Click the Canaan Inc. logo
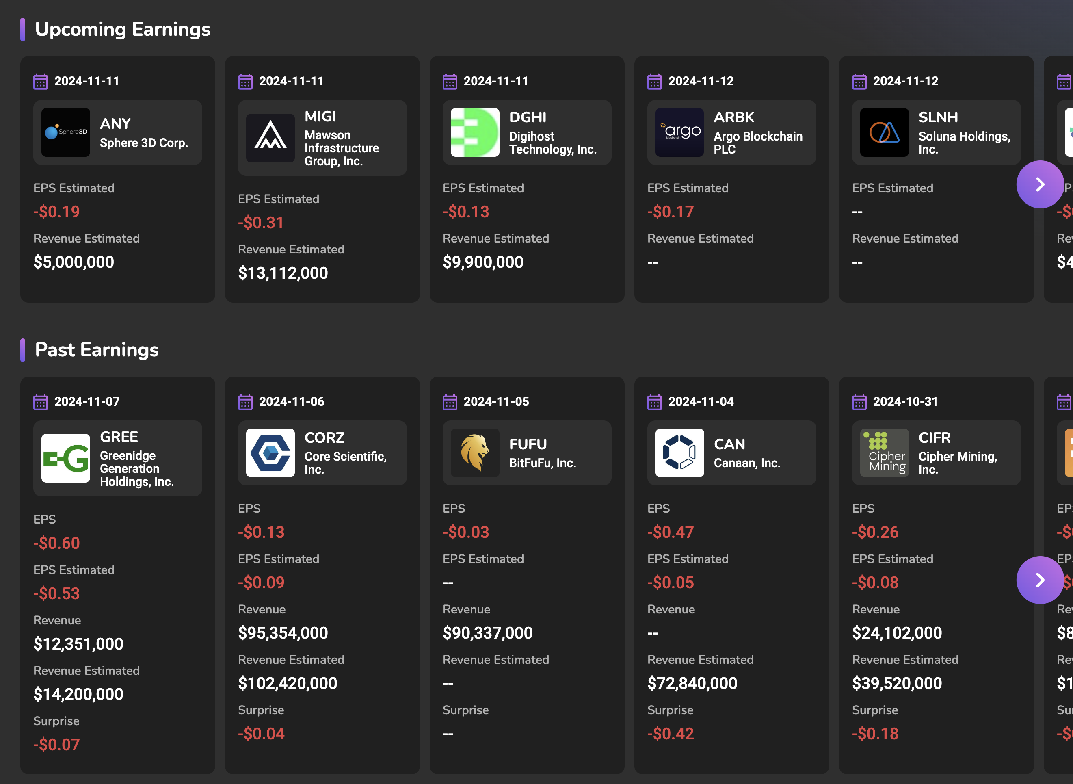The height and width of the screenshot is (784, 1073). [x=679, y=453]
